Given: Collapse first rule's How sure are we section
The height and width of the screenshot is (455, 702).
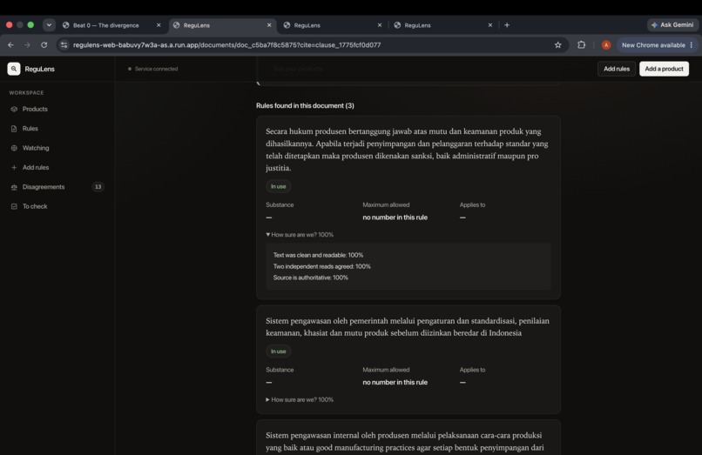Looking at the screenshot, I should tap(300, 234).
